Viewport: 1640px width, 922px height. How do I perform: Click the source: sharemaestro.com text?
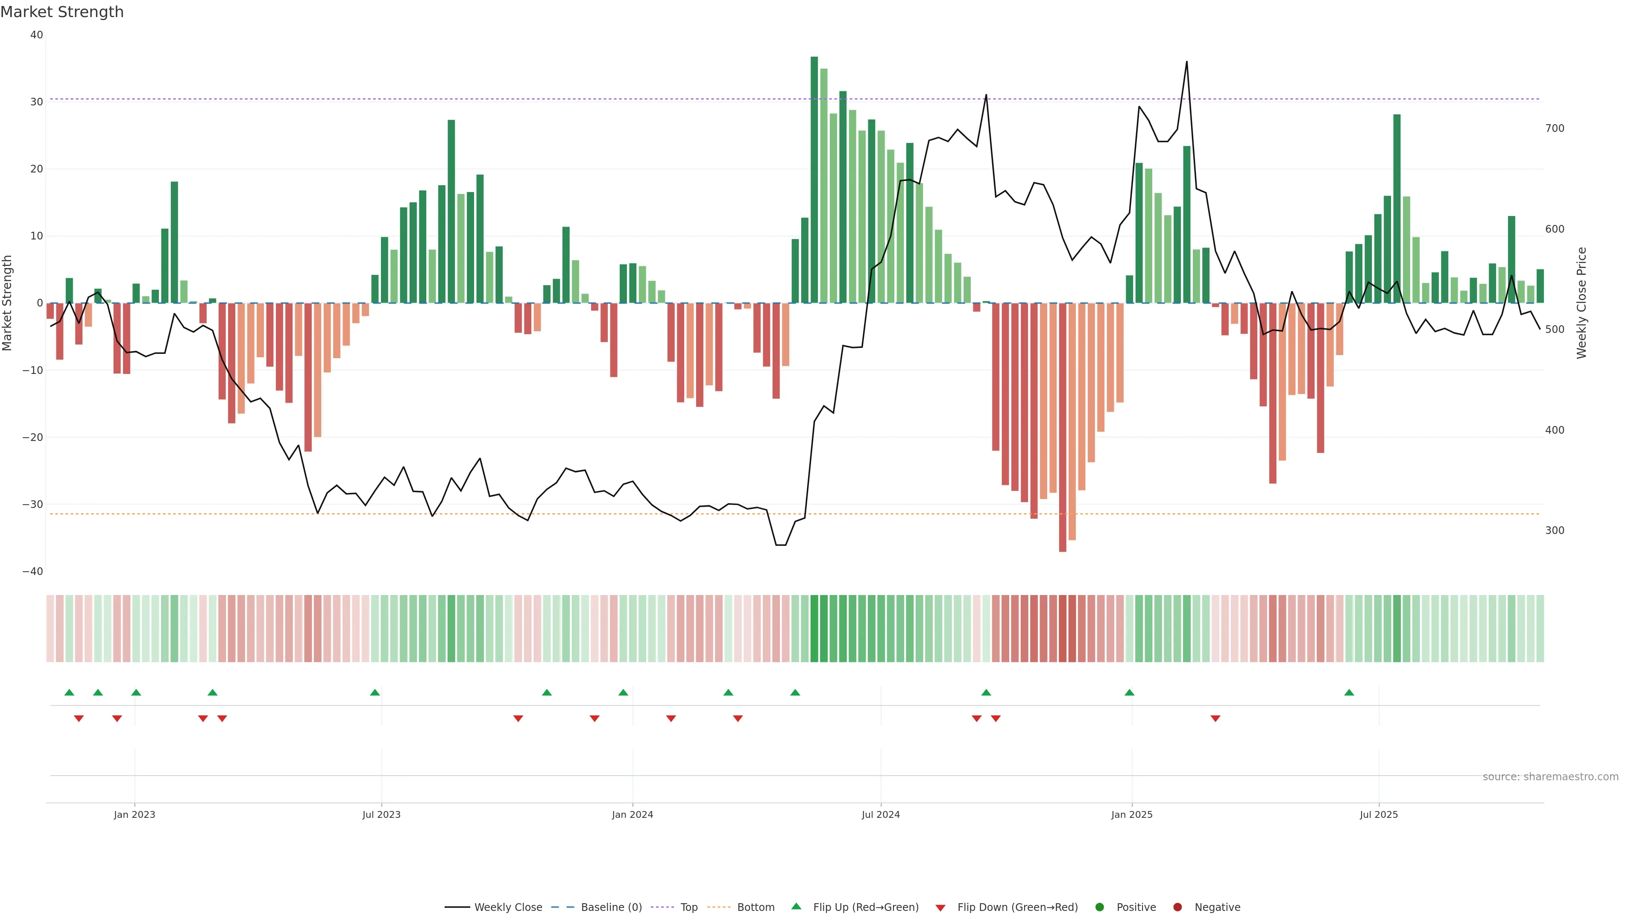pyautogui.click(x=1550, y=777)
